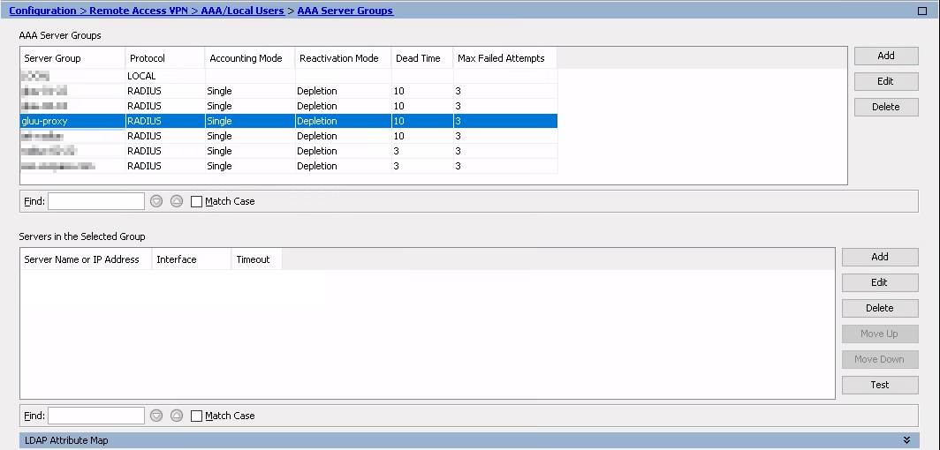Edit the selected gluu-proxy server group

coord(886,81)
